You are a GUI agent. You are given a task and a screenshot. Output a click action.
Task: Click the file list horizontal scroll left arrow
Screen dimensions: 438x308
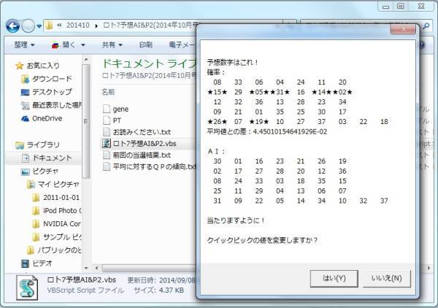96,268
